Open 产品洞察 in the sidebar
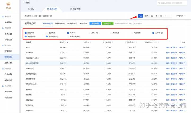The image size is (191, 113). coord(8,97)
